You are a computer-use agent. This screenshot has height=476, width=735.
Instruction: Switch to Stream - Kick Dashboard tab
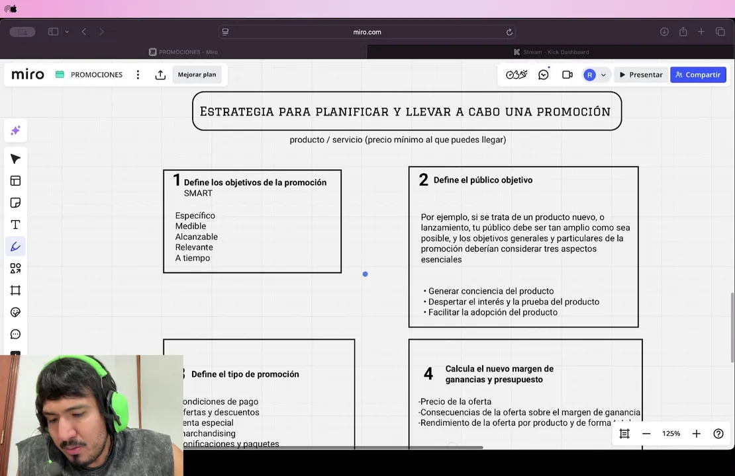(x=551, y=52)
